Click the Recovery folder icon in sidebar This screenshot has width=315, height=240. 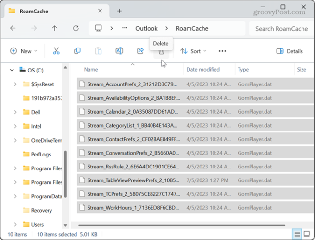[x=26, y=210]
